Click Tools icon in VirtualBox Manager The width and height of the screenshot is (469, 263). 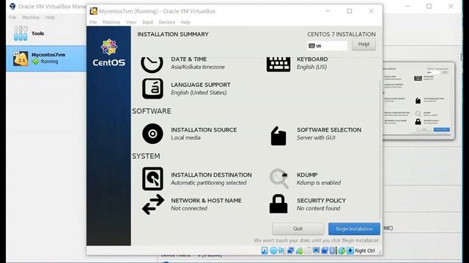21,33
